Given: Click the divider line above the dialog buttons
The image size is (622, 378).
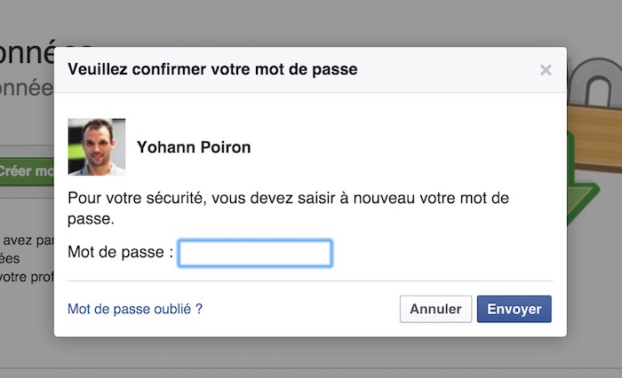Looking at the screenshot, I should coord(309,281).
